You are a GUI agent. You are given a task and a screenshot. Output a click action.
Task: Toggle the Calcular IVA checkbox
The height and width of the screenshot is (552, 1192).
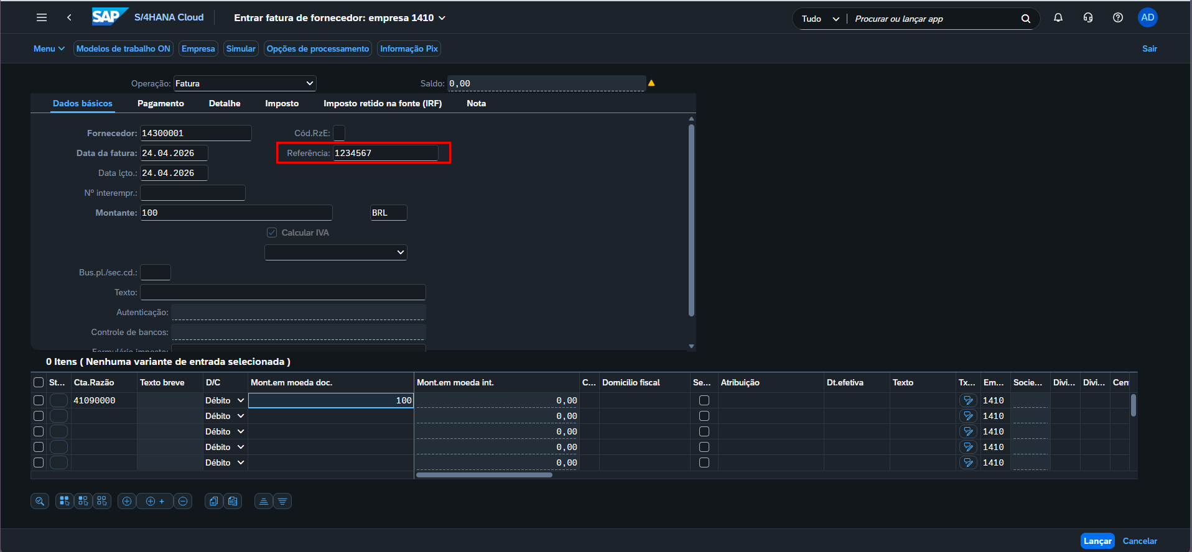pos(272,232)
